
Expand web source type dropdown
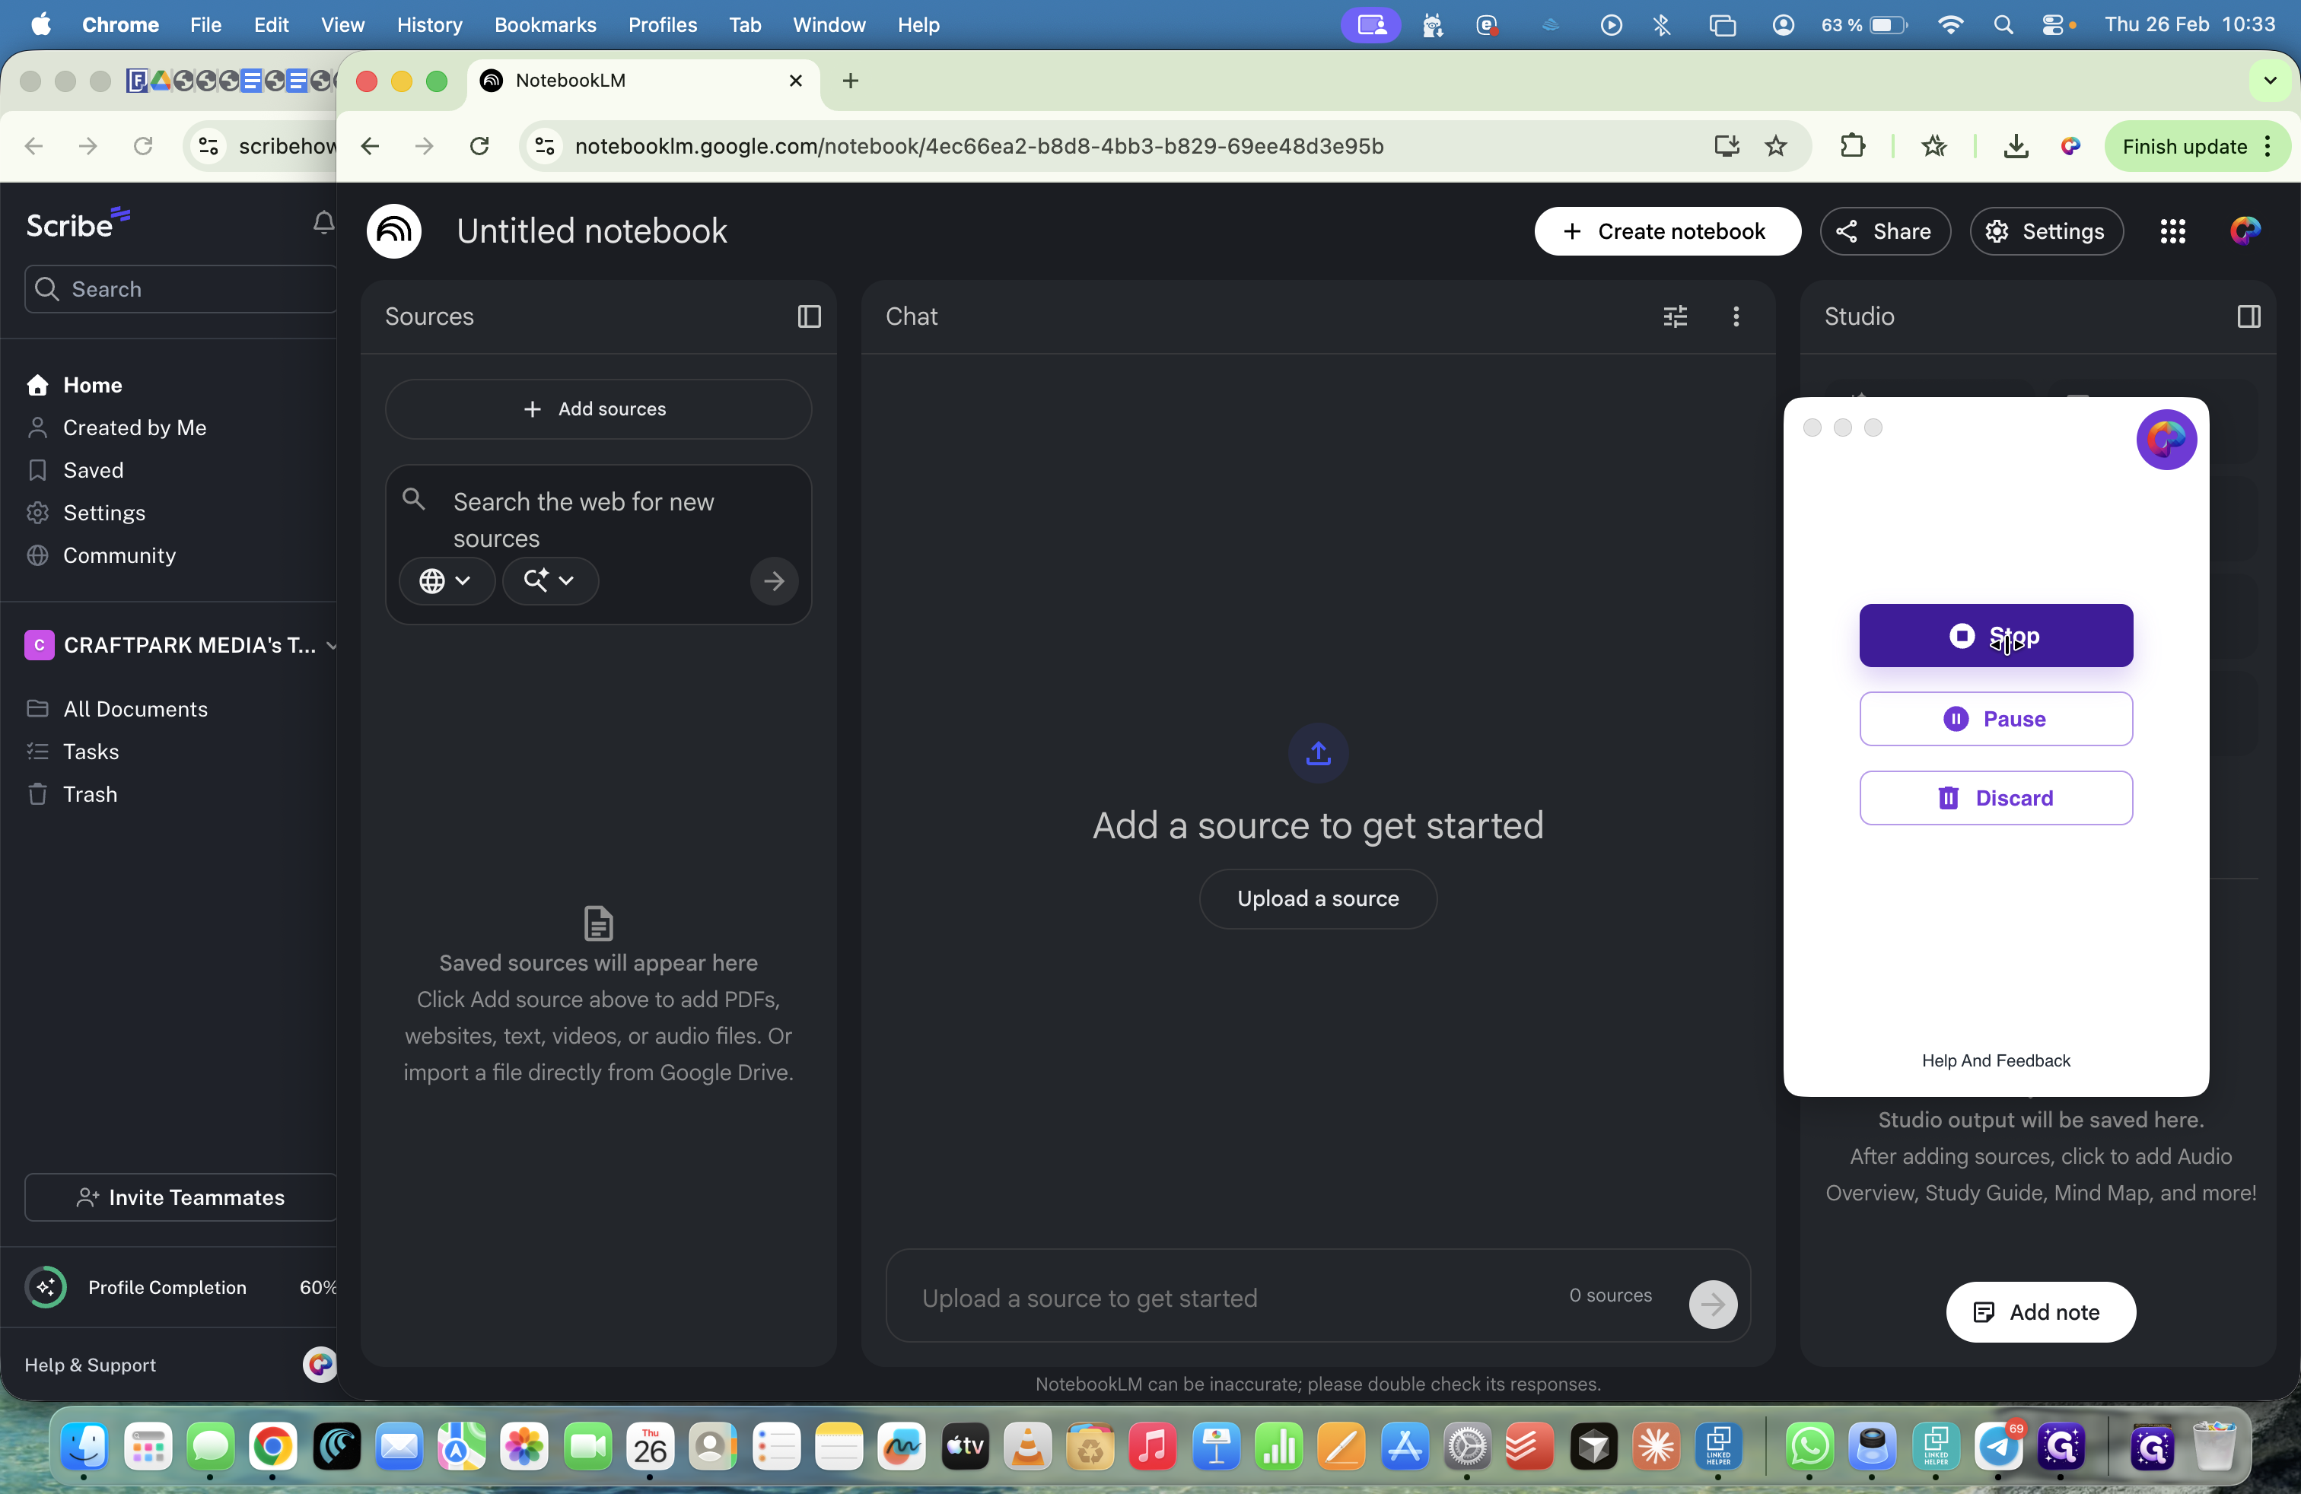coord(446,580)
